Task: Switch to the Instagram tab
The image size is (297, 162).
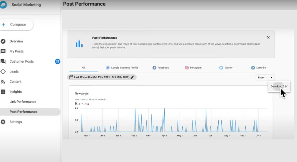Action: (x=193, y=68)
